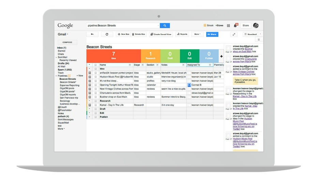Check the It's not that deep checkbox
The width and height of the screenshot is (317, 182).
pos(96,81)
